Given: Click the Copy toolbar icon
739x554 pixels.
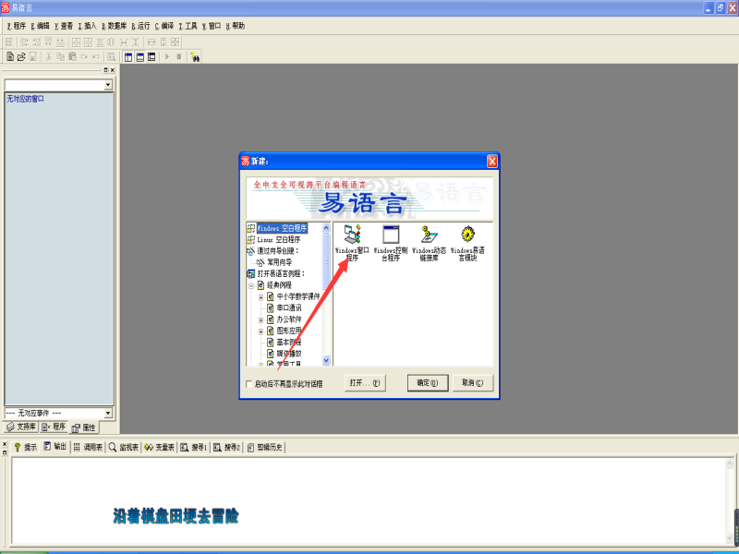Looking at the screenshot, I should (60, 57).
